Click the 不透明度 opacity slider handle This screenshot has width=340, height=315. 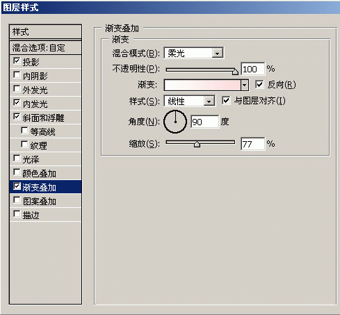[x=235, y=72]
